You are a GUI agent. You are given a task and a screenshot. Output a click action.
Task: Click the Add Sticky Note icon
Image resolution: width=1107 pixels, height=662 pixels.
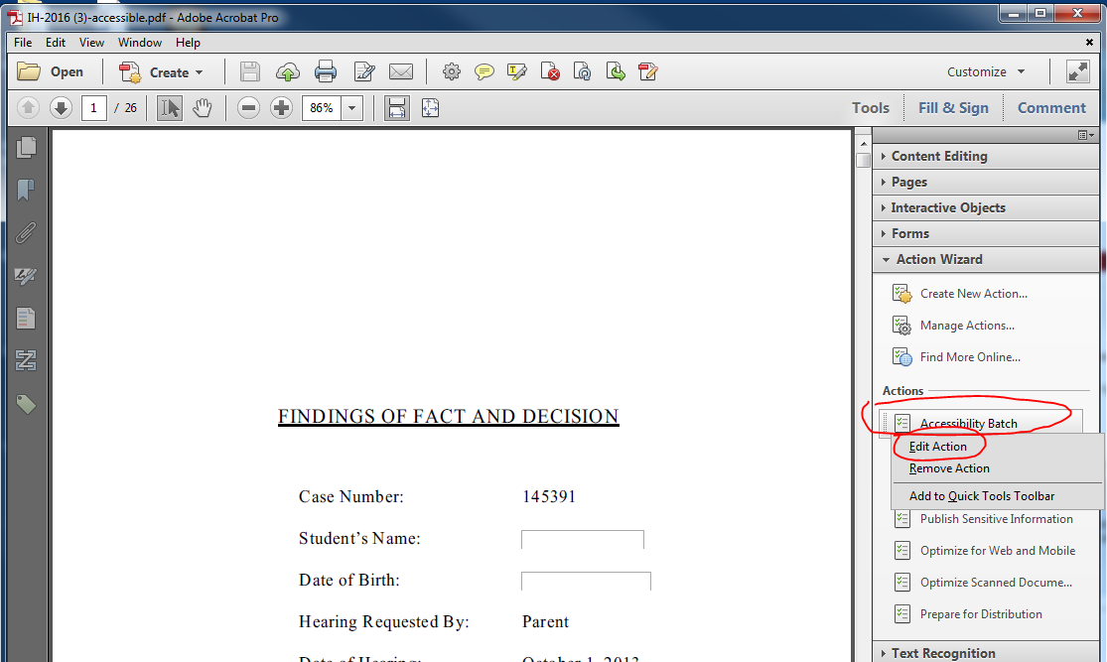(x=484, y=71)
